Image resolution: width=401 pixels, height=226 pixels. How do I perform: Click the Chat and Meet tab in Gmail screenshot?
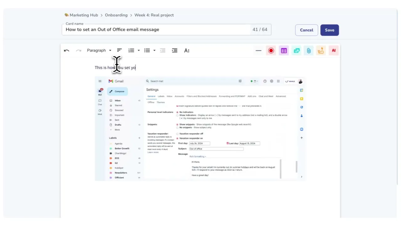click(266, 96)
